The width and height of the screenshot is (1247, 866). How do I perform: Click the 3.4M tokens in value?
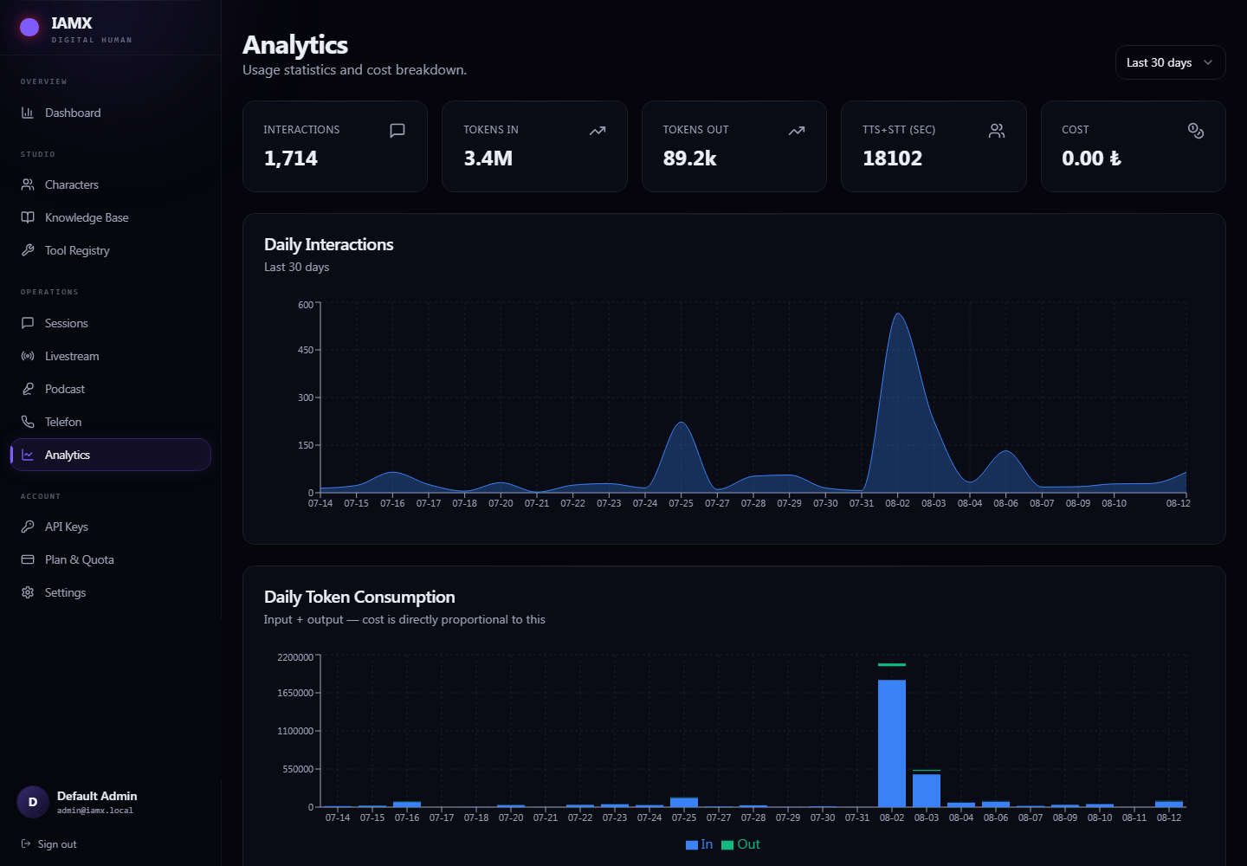pos(488,158)
